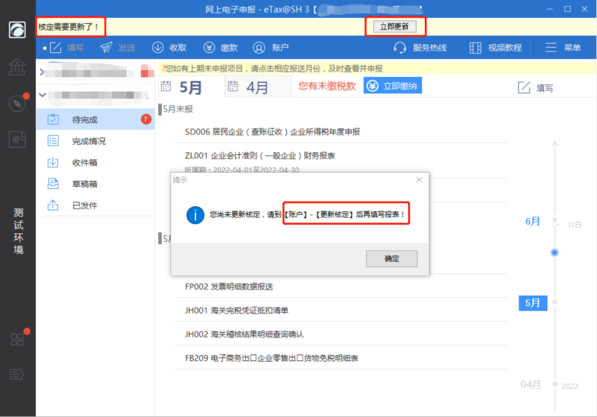Click the 服务热线 headset icon
Image resolution: width=597 pixels, height=417 pixels.
point(400,47)
